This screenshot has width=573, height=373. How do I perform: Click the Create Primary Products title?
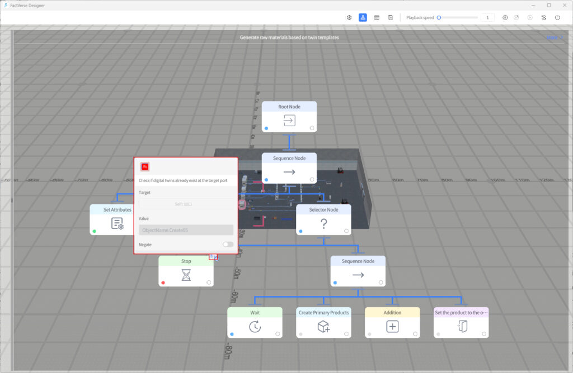pyautogui.click(x=324, y=313)
